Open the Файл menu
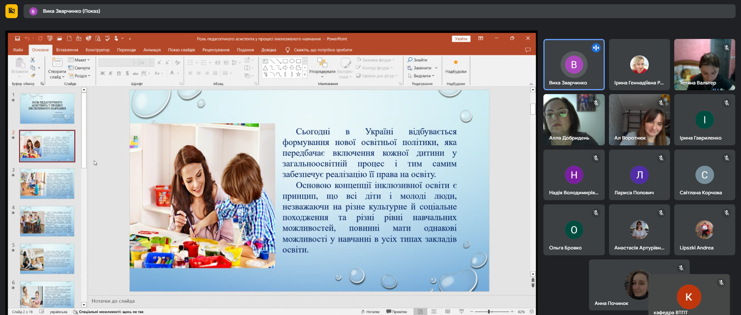This screenshot has width=741, height=315. pyautogui.click(x=18, y=50)
